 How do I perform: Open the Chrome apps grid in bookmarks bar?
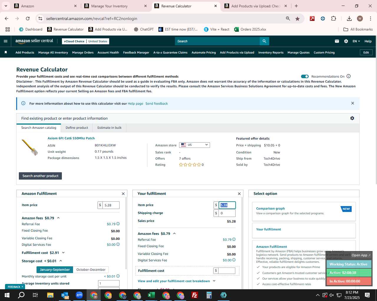click(8, 29)
